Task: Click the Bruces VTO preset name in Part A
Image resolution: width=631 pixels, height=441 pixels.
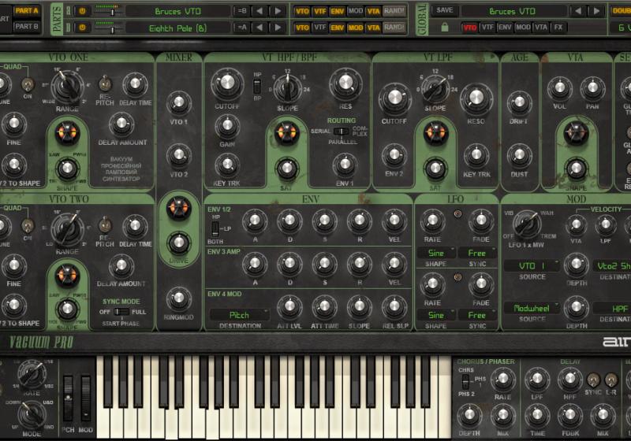Action: coord(177,11)
